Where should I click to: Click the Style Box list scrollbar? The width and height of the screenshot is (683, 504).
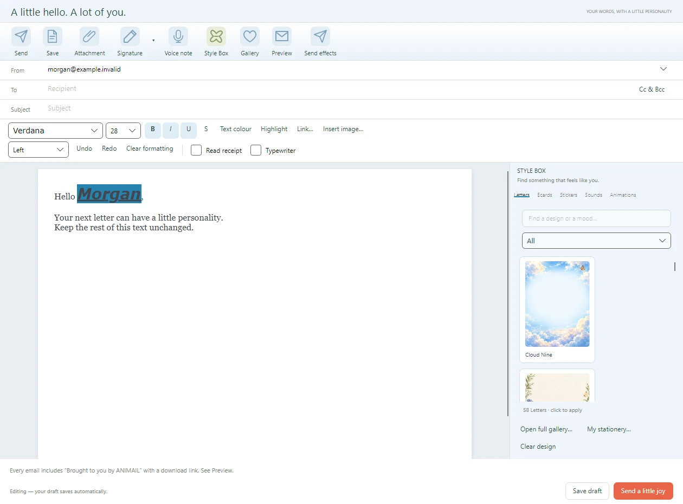pyautogui.click(x=675, y=266)
